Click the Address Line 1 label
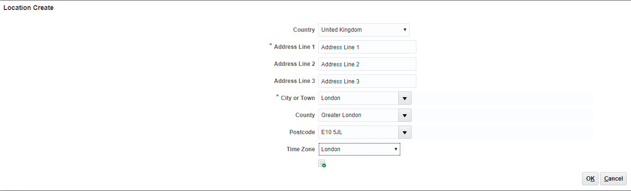This screenshot has width=631, height=191. [294, 47]
